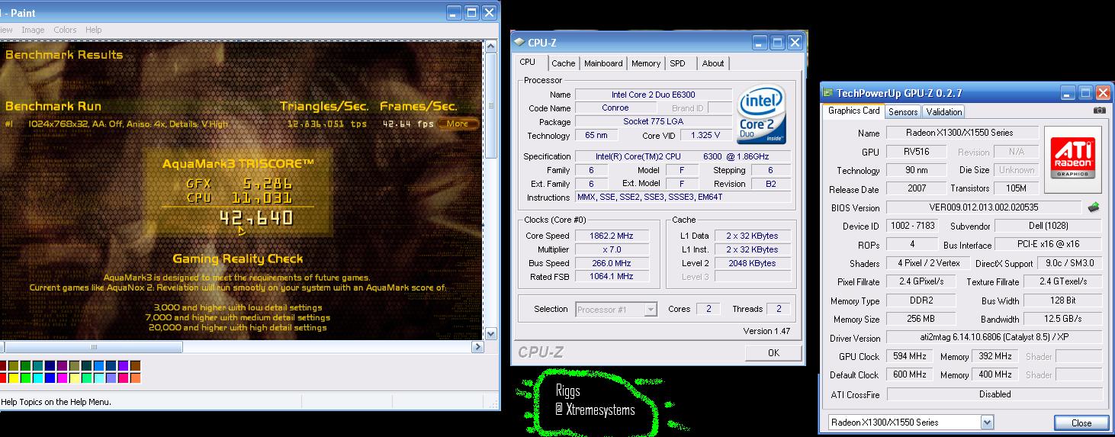
Task: Click Paint vertical scrollbar down arrow
Action: (x=491, y=333)
